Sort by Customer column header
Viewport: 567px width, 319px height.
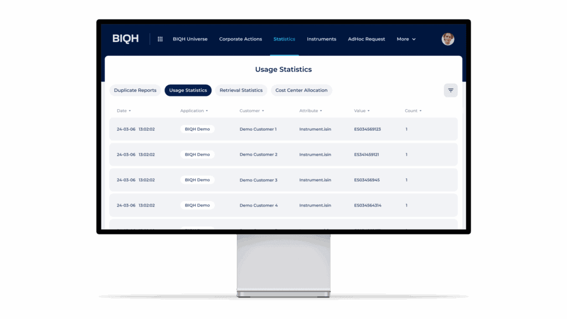click(x=251, y=111)
